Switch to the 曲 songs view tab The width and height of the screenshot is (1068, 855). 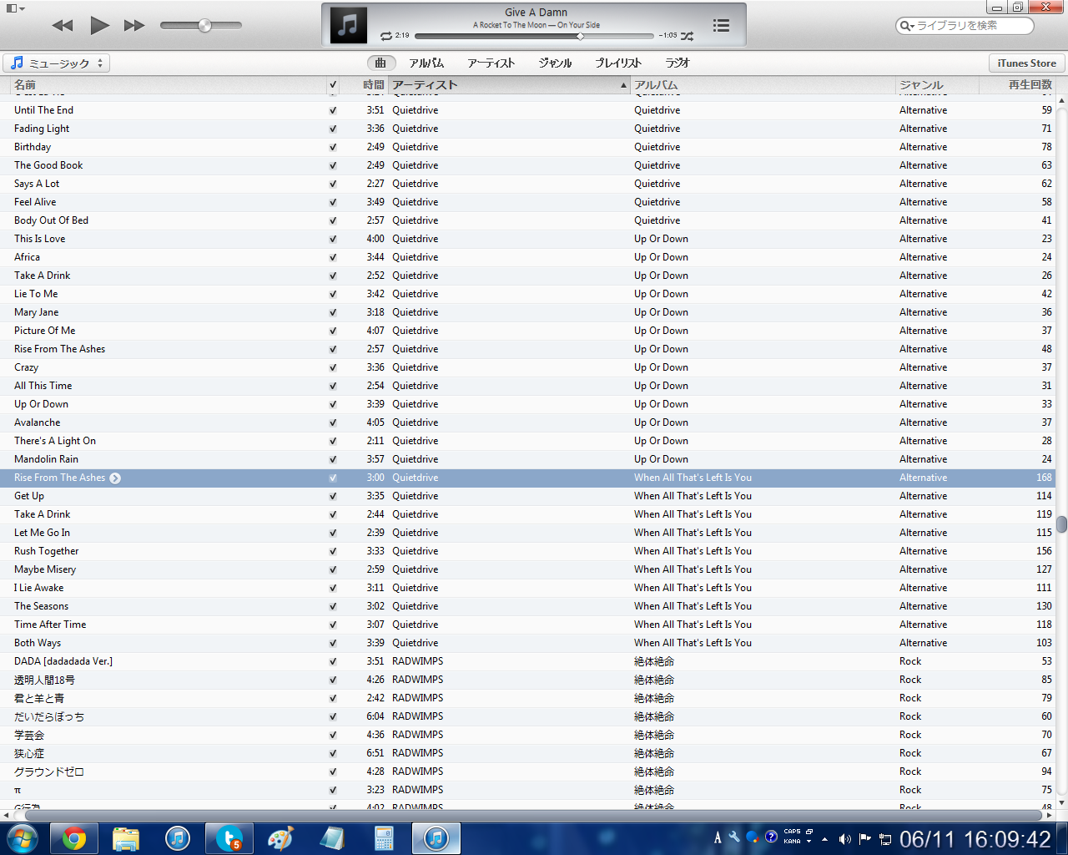(x=381, y=63)
